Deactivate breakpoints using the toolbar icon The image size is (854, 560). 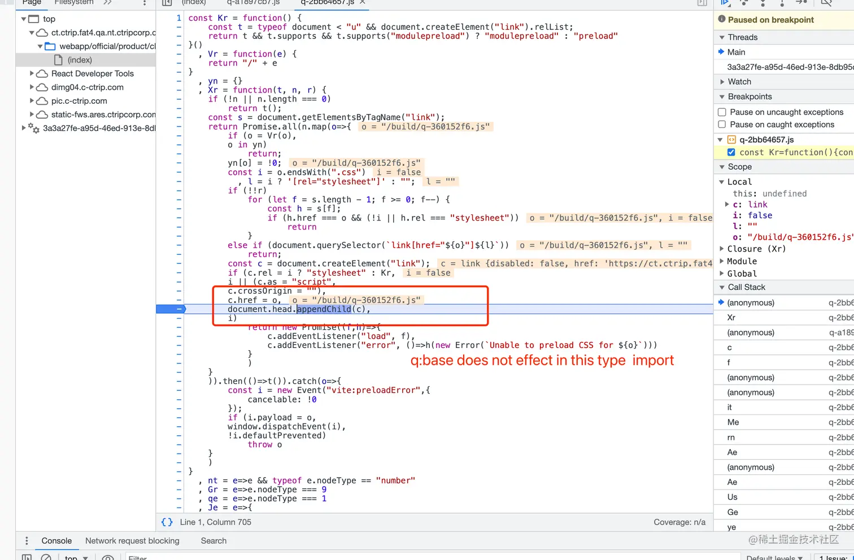coord(826,3)
